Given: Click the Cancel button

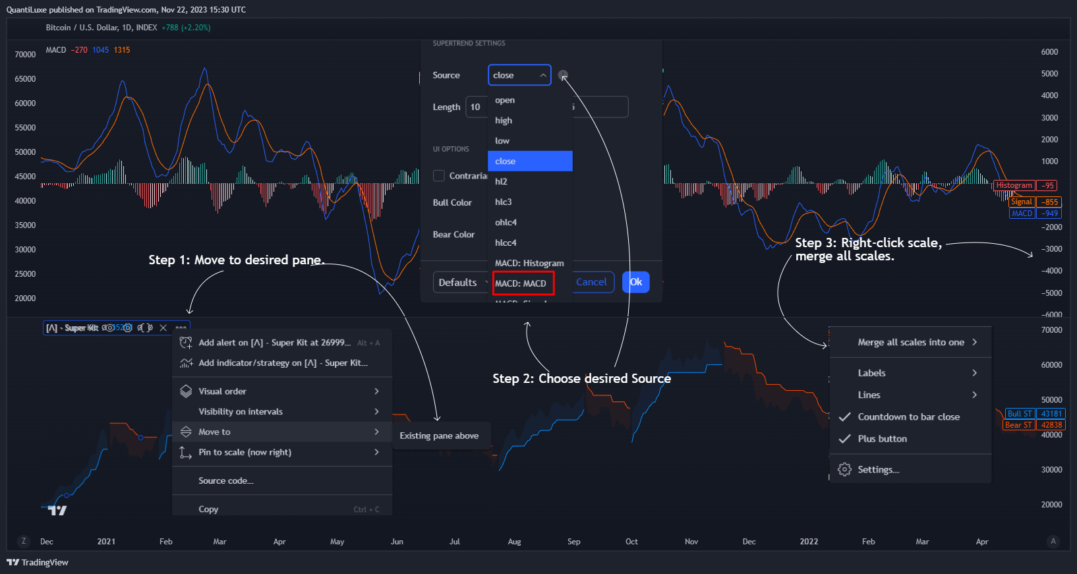Looking at the screenshot, I should click(591, 282).
